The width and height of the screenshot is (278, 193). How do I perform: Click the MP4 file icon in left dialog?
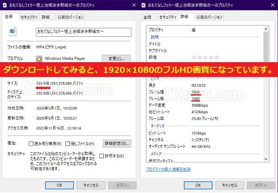click(x=13, y=32)
